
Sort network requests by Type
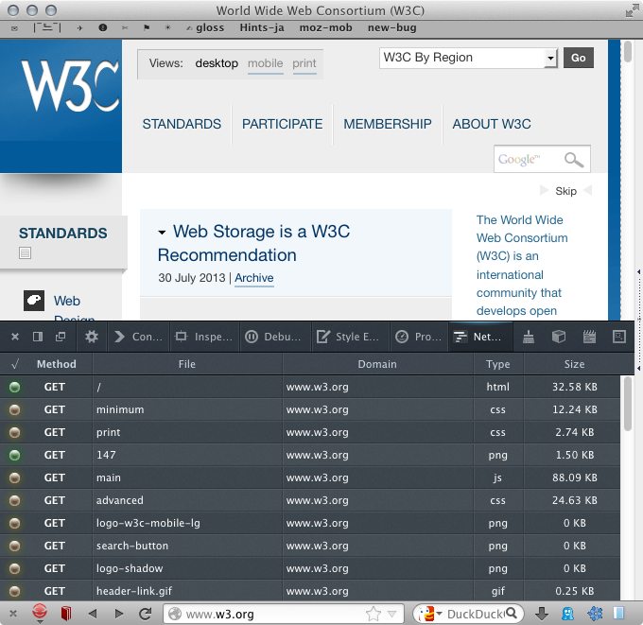tap(497, 364)
